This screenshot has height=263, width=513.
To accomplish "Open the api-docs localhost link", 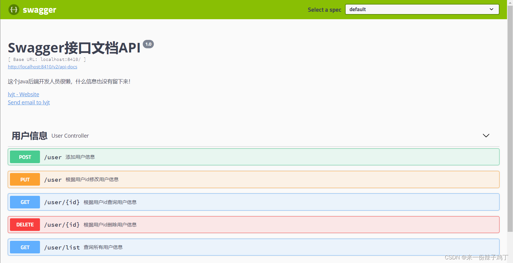I will tap(42, 67).
